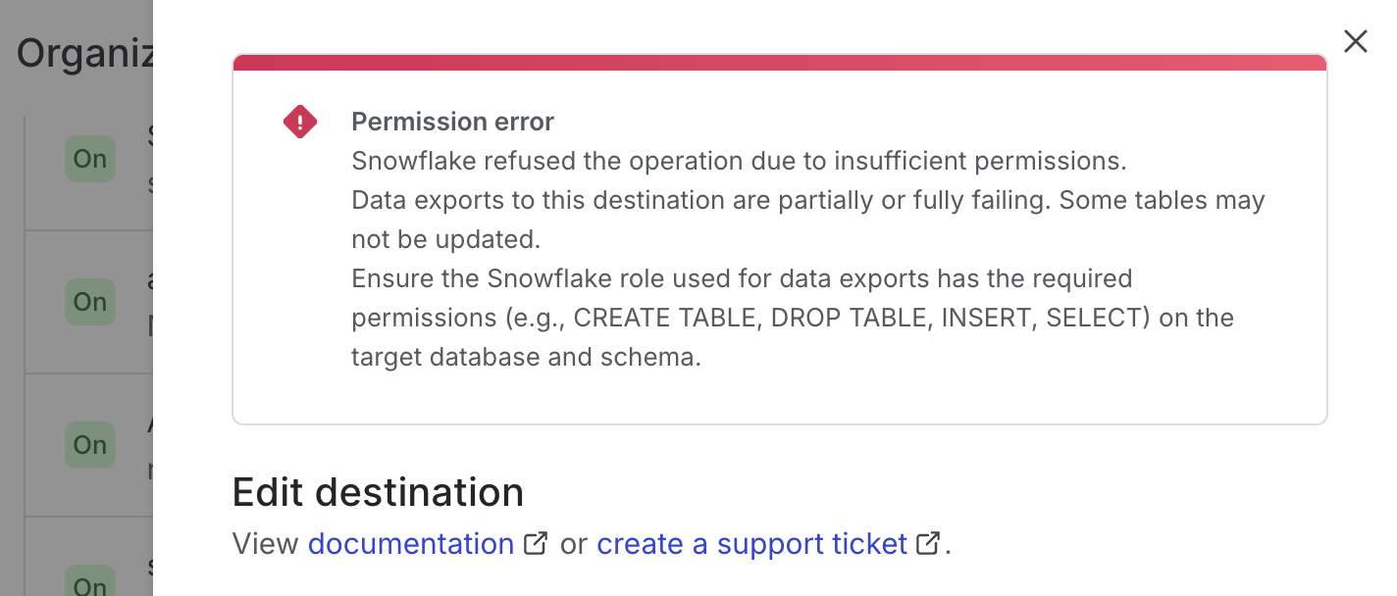Click the diamond warning symbol in the banner
This screenshot has width=1397, height=596.
(x=300, y=121)
